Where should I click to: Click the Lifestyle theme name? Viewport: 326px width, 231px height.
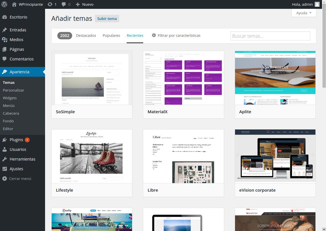point(64,190)
